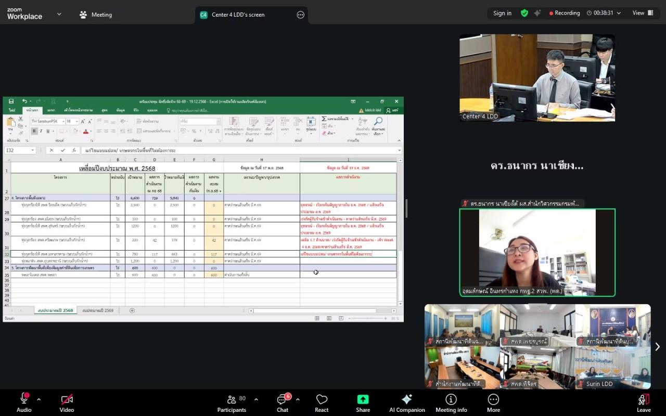This screenshot has width=666, height=416.
Task: Switch to the Meeting tab
Action: tap(96, 15)
